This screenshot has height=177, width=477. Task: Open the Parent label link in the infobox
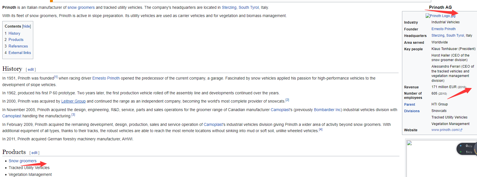coord(409,105)
